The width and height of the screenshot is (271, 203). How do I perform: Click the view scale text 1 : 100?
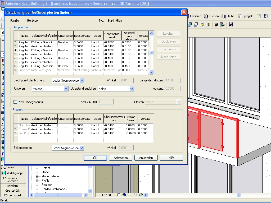click(106, 195)
